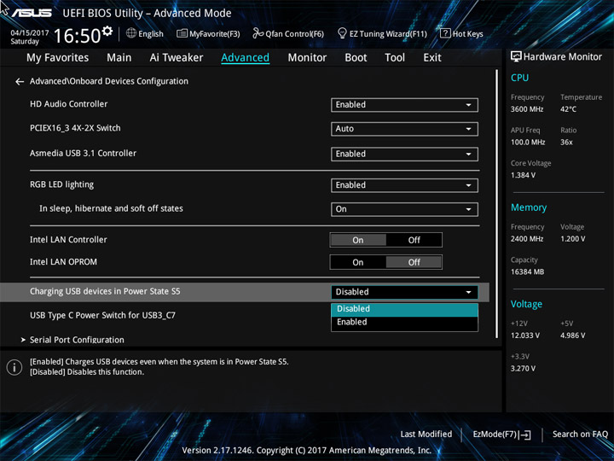Click the EZ Tuning Wizard lightbulb icon

tap(342, 33)
